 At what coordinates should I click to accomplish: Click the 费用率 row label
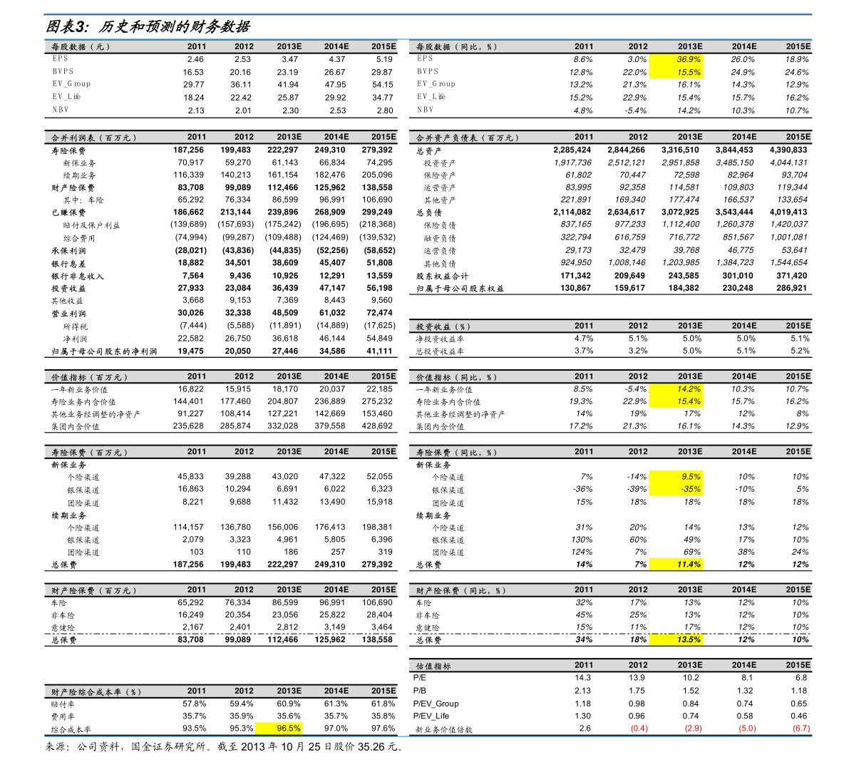(x=63, y=716)
